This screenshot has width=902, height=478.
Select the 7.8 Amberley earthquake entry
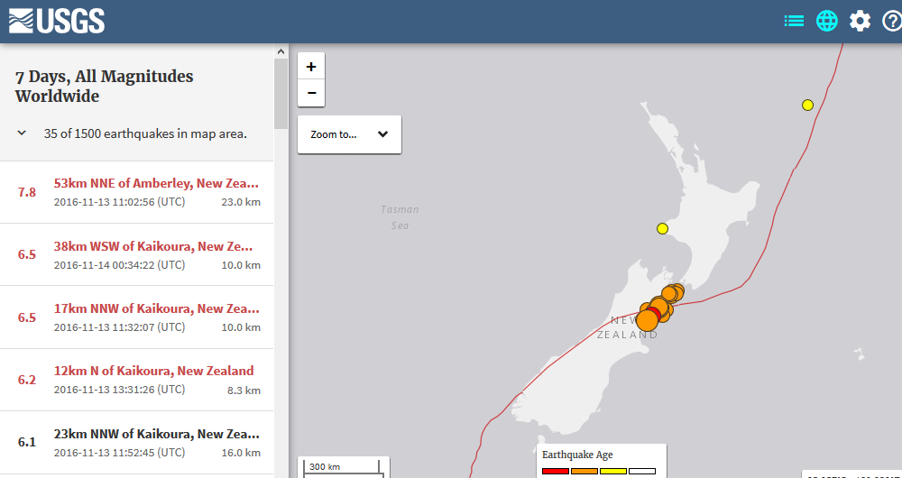pyautogui.click(x=136, y=192)
